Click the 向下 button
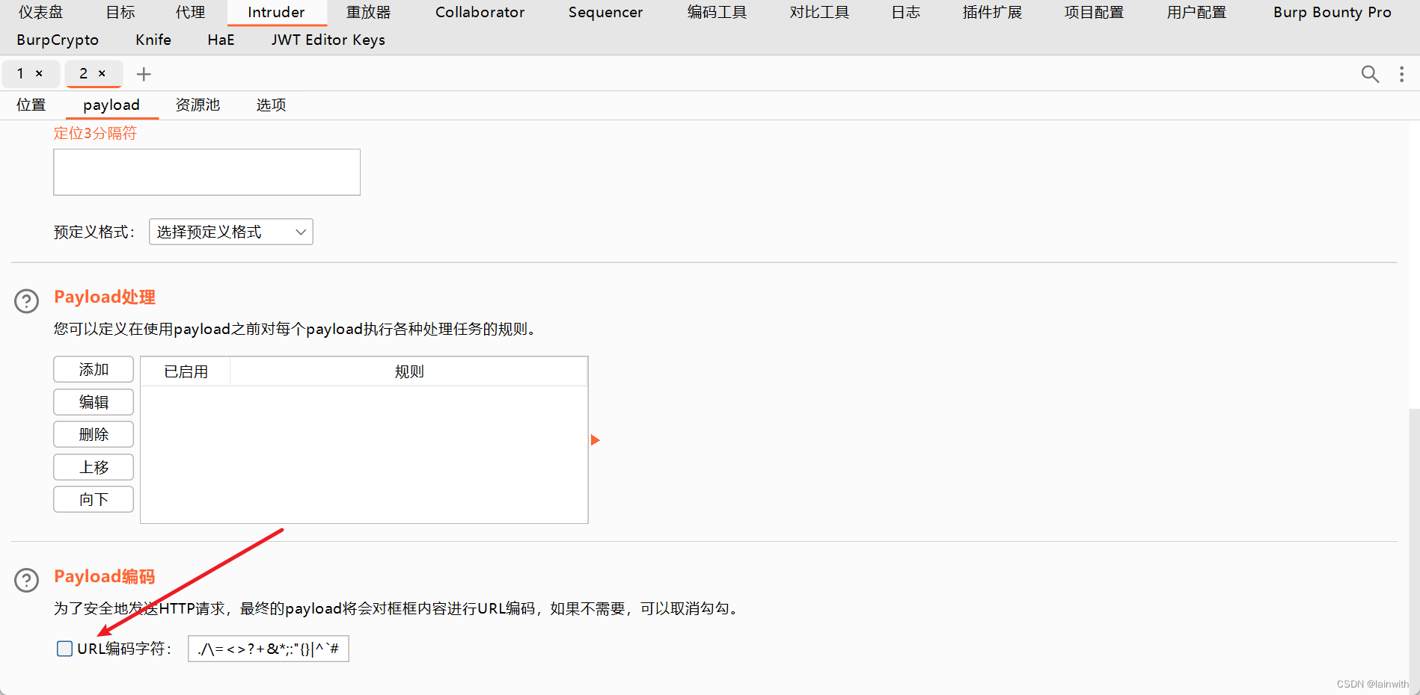This screenshot has height=695, width=1420. pos(94,499)
